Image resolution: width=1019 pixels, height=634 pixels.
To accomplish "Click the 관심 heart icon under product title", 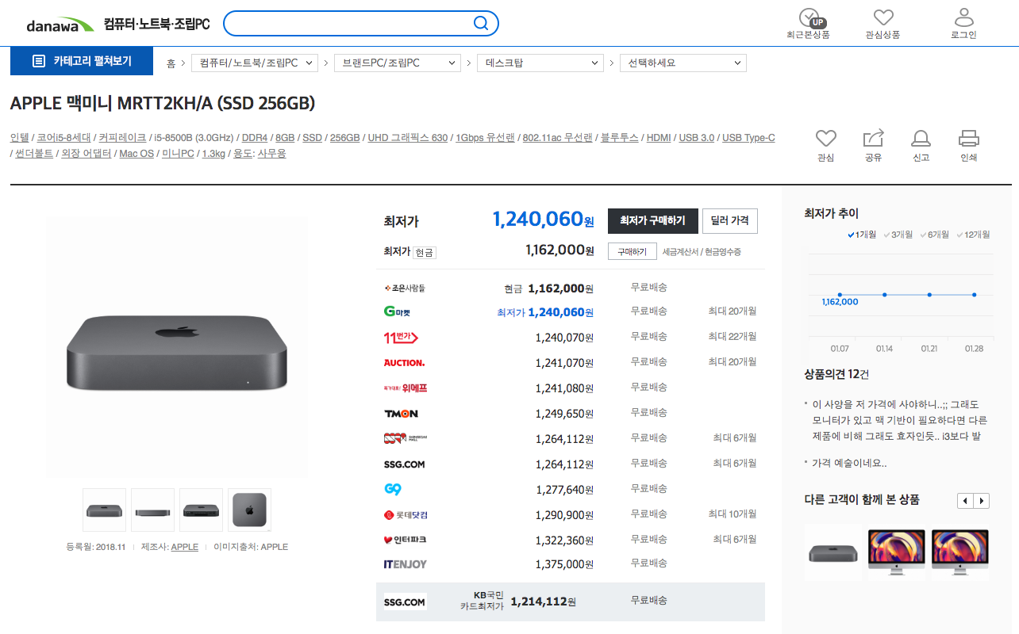I will [x=825, y=138].
